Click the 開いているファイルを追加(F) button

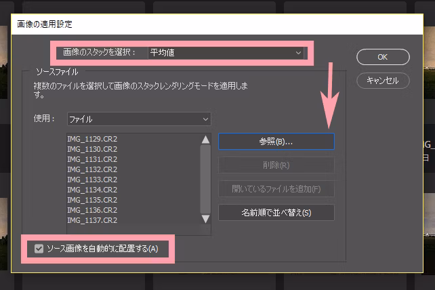tap(276, 189)
